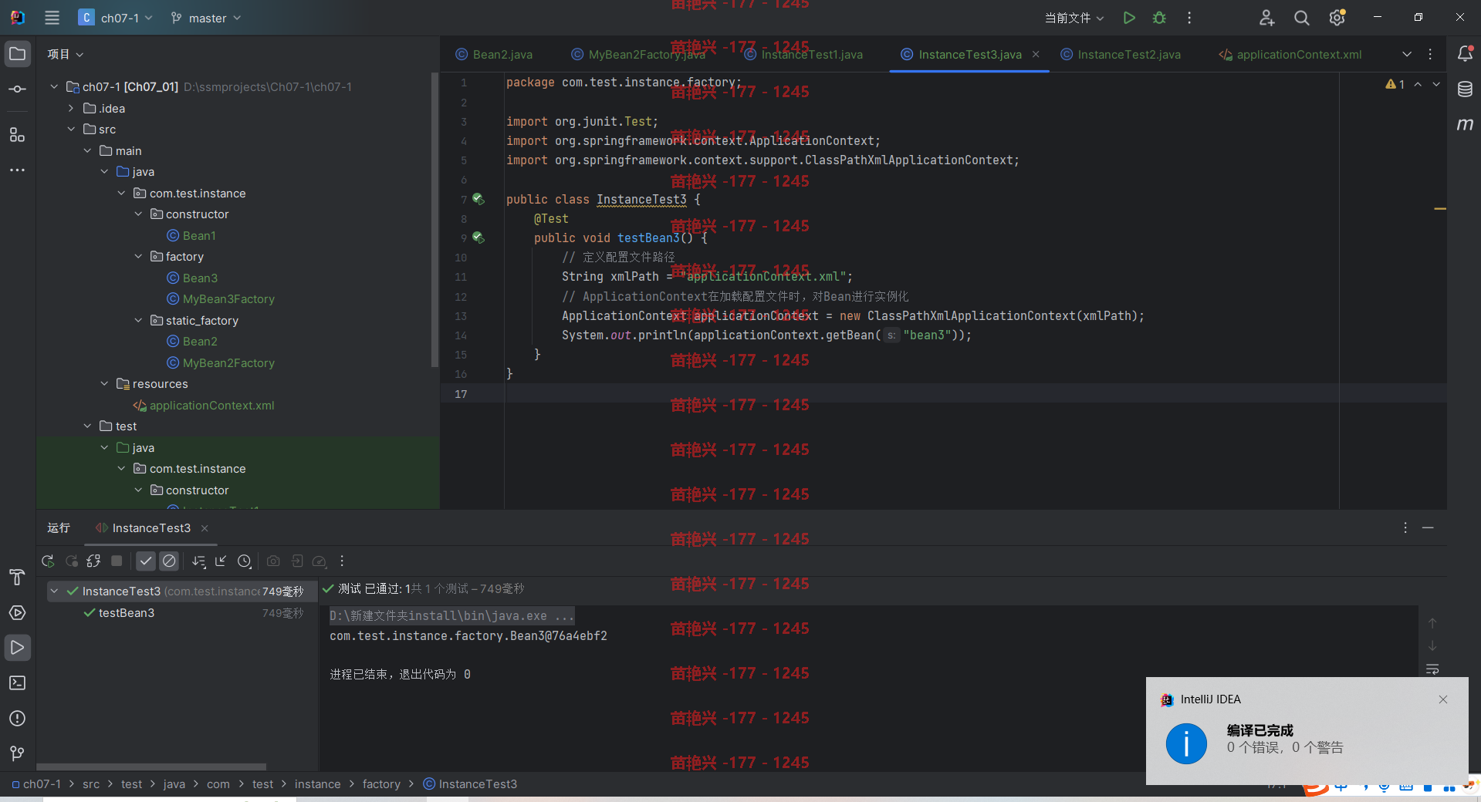Viewport: 1481px width, 802px height.
Task: Expand the .idea folder
Action: (x=71, y=108)
